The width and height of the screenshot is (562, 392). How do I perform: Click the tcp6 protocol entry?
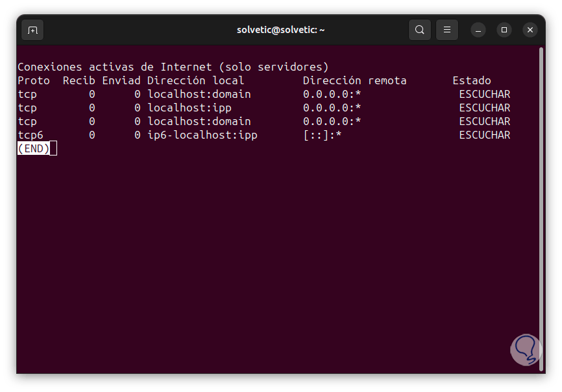click(x=31, y=135)
